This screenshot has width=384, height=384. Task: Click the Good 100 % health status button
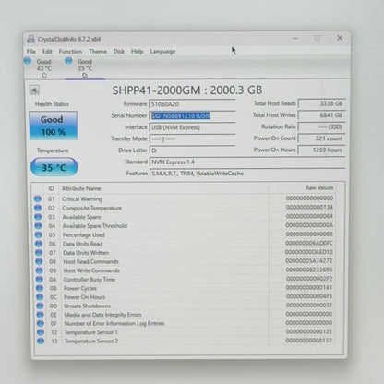coord(53,126)
